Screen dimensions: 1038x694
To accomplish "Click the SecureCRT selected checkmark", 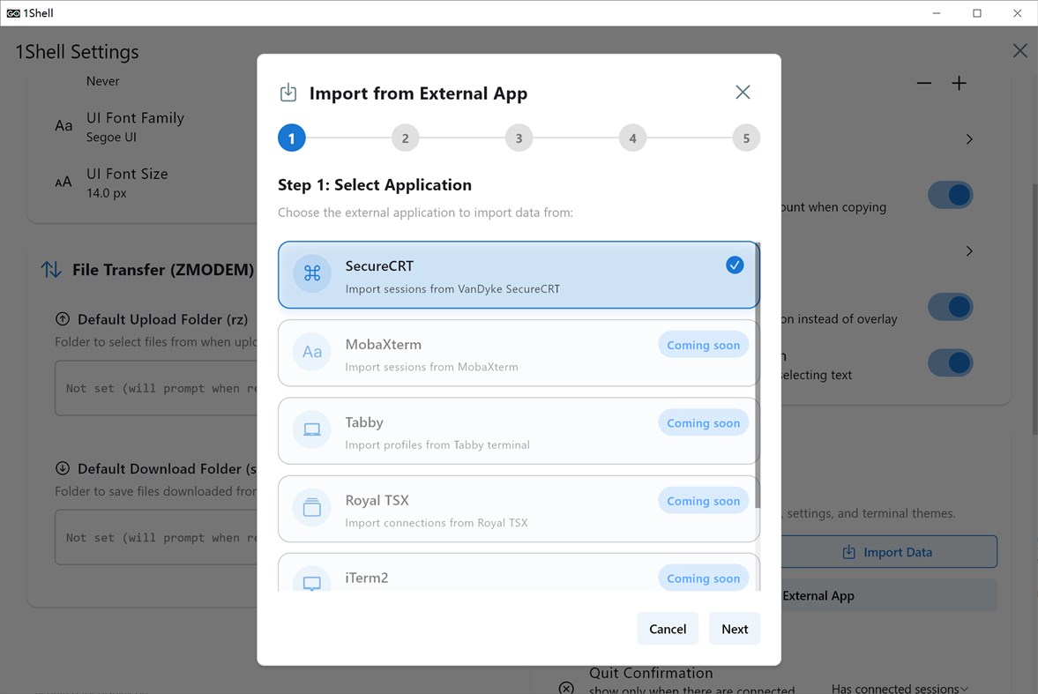I will click(734, 265).
